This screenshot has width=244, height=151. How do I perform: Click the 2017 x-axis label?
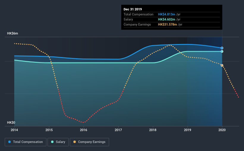pyautogui.click(x=118, y=130)
